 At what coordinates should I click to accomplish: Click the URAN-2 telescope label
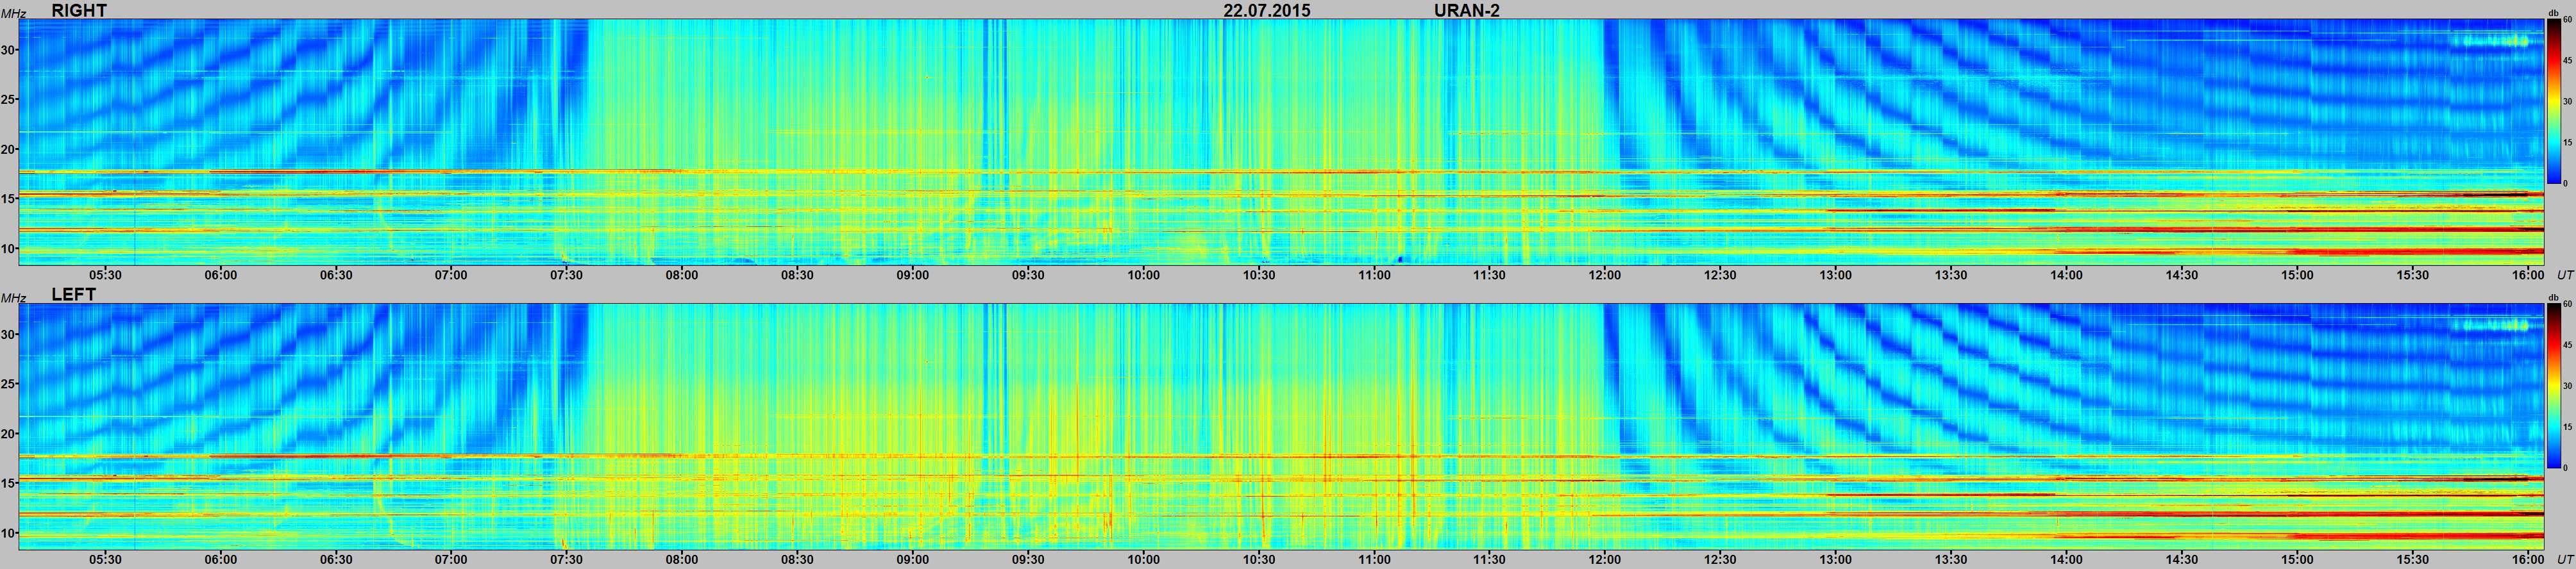click(x=1466, y=10)
